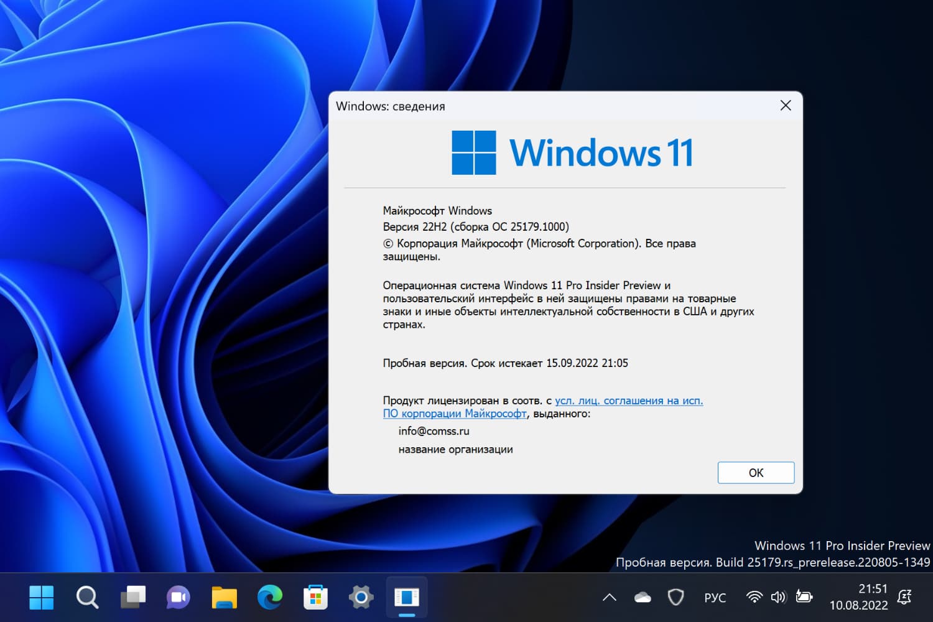Open Settings gear from the taskbar
Image resolution: width=933 pixels, height=622 pixels.
(361, 598)
